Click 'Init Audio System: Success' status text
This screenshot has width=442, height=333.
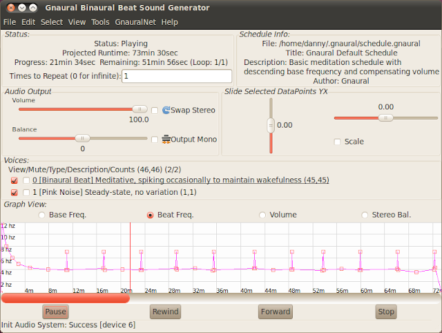68,325
